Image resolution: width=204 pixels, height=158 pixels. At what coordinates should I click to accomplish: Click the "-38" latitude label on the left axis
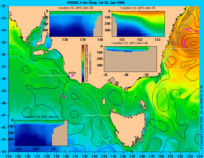(x=3, y=79)
